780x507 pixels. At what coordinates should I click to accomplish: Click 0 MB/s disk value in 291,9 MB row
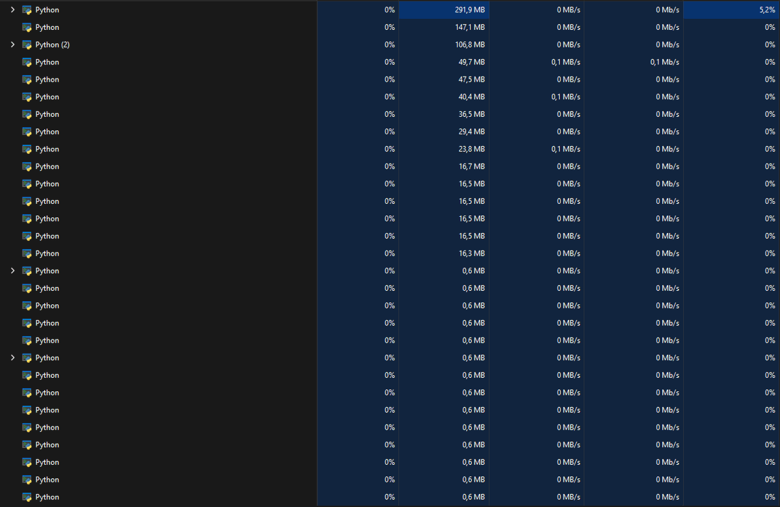(x=569, y=10)
